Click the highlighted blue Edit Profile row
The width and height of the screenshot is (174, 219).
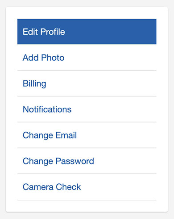[x=87, y=32]
